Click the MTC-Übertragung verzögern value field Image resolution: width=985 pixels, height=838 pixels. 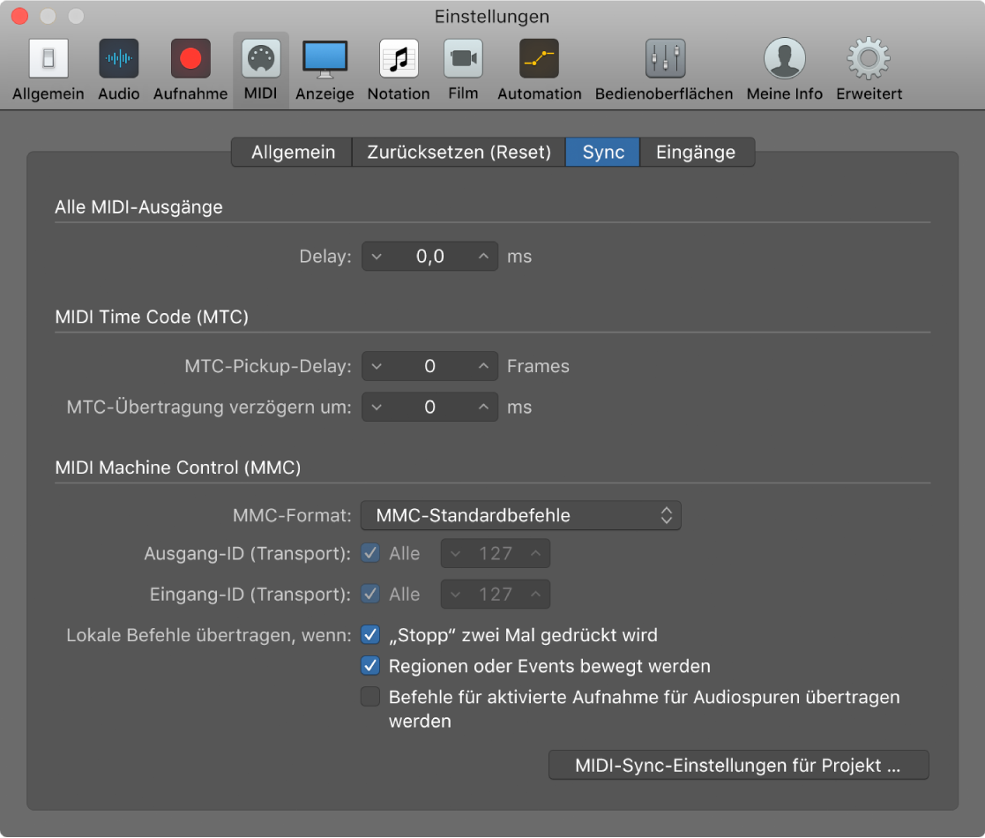(x=429, y=407)
